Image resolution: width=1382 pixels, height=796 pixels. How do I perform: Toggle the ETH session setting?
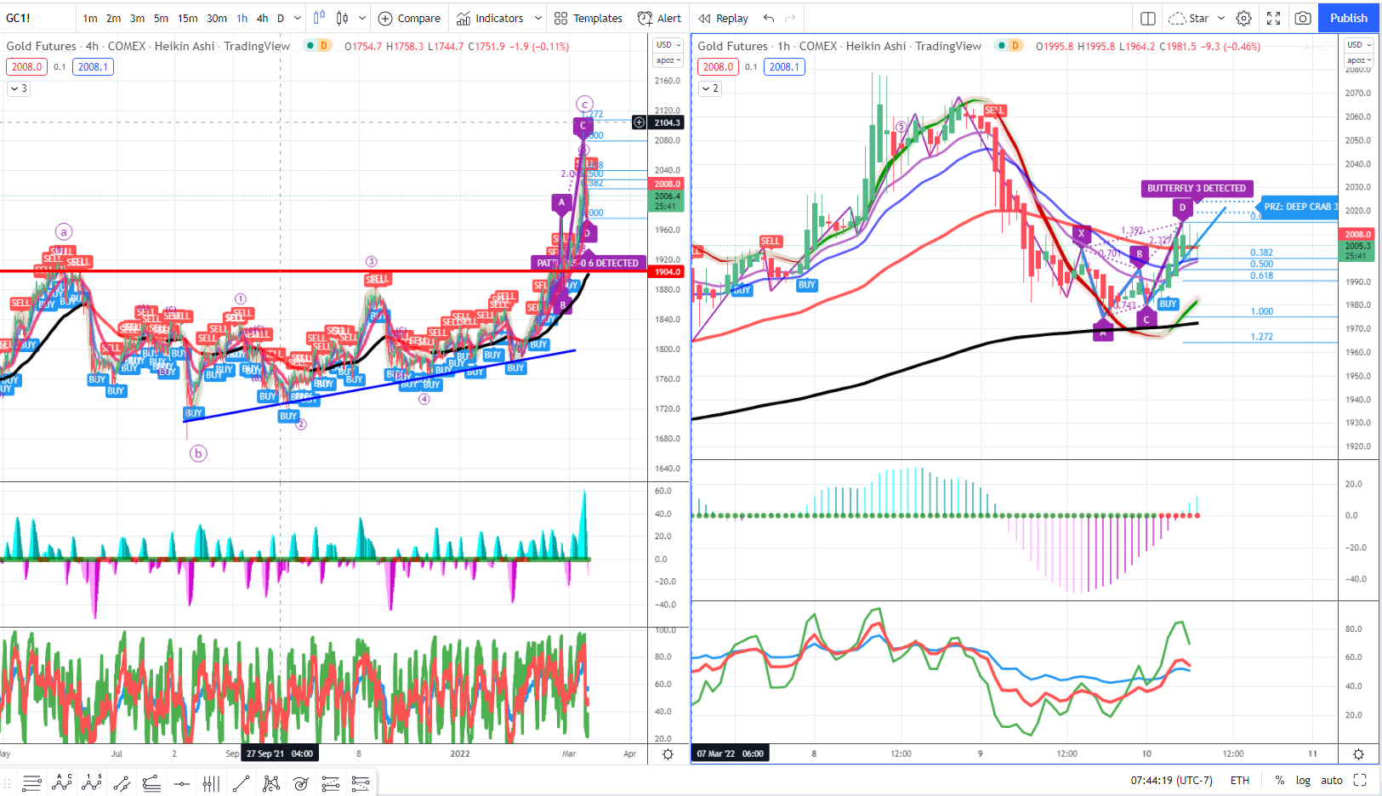(x=1240, y=780)
